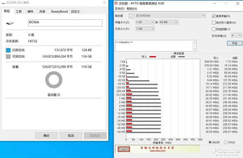Select the IO/s(I) radio button

click(225, 142)
